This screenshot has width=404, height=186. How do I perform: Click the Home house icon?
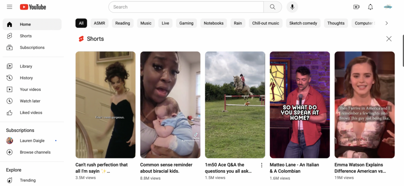(x=9, y=24)
